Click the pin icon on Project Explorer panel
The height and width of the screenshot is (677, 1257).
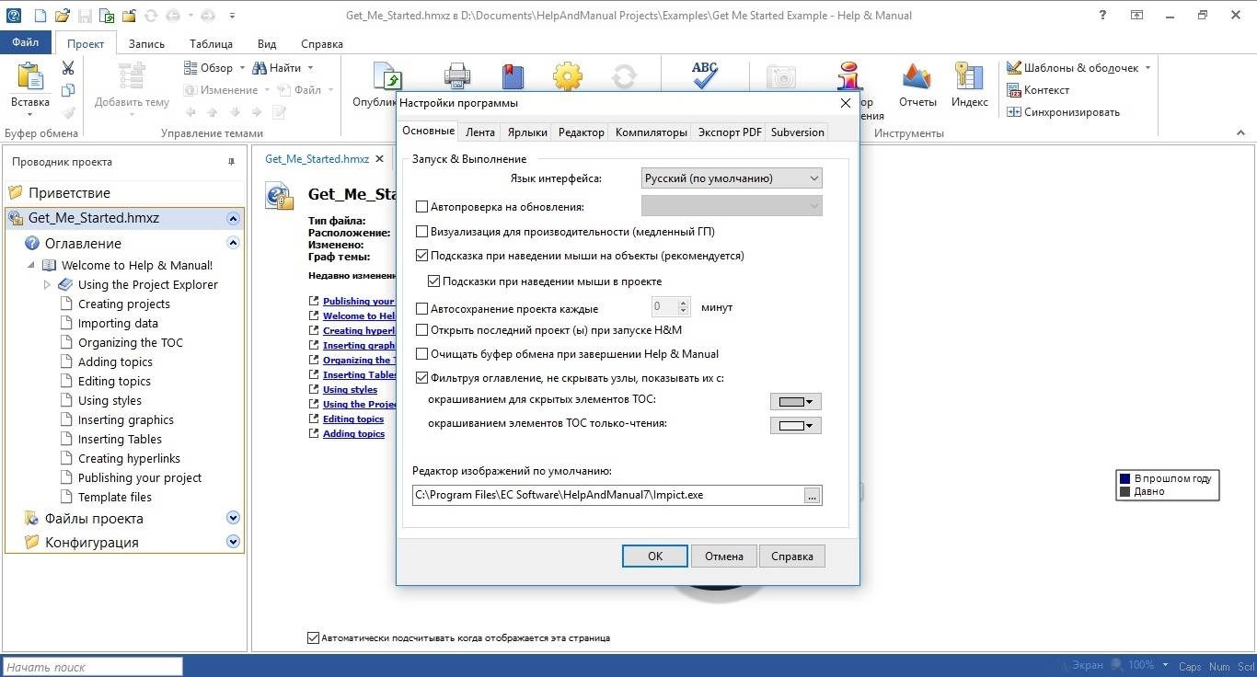tap(232, 162)
